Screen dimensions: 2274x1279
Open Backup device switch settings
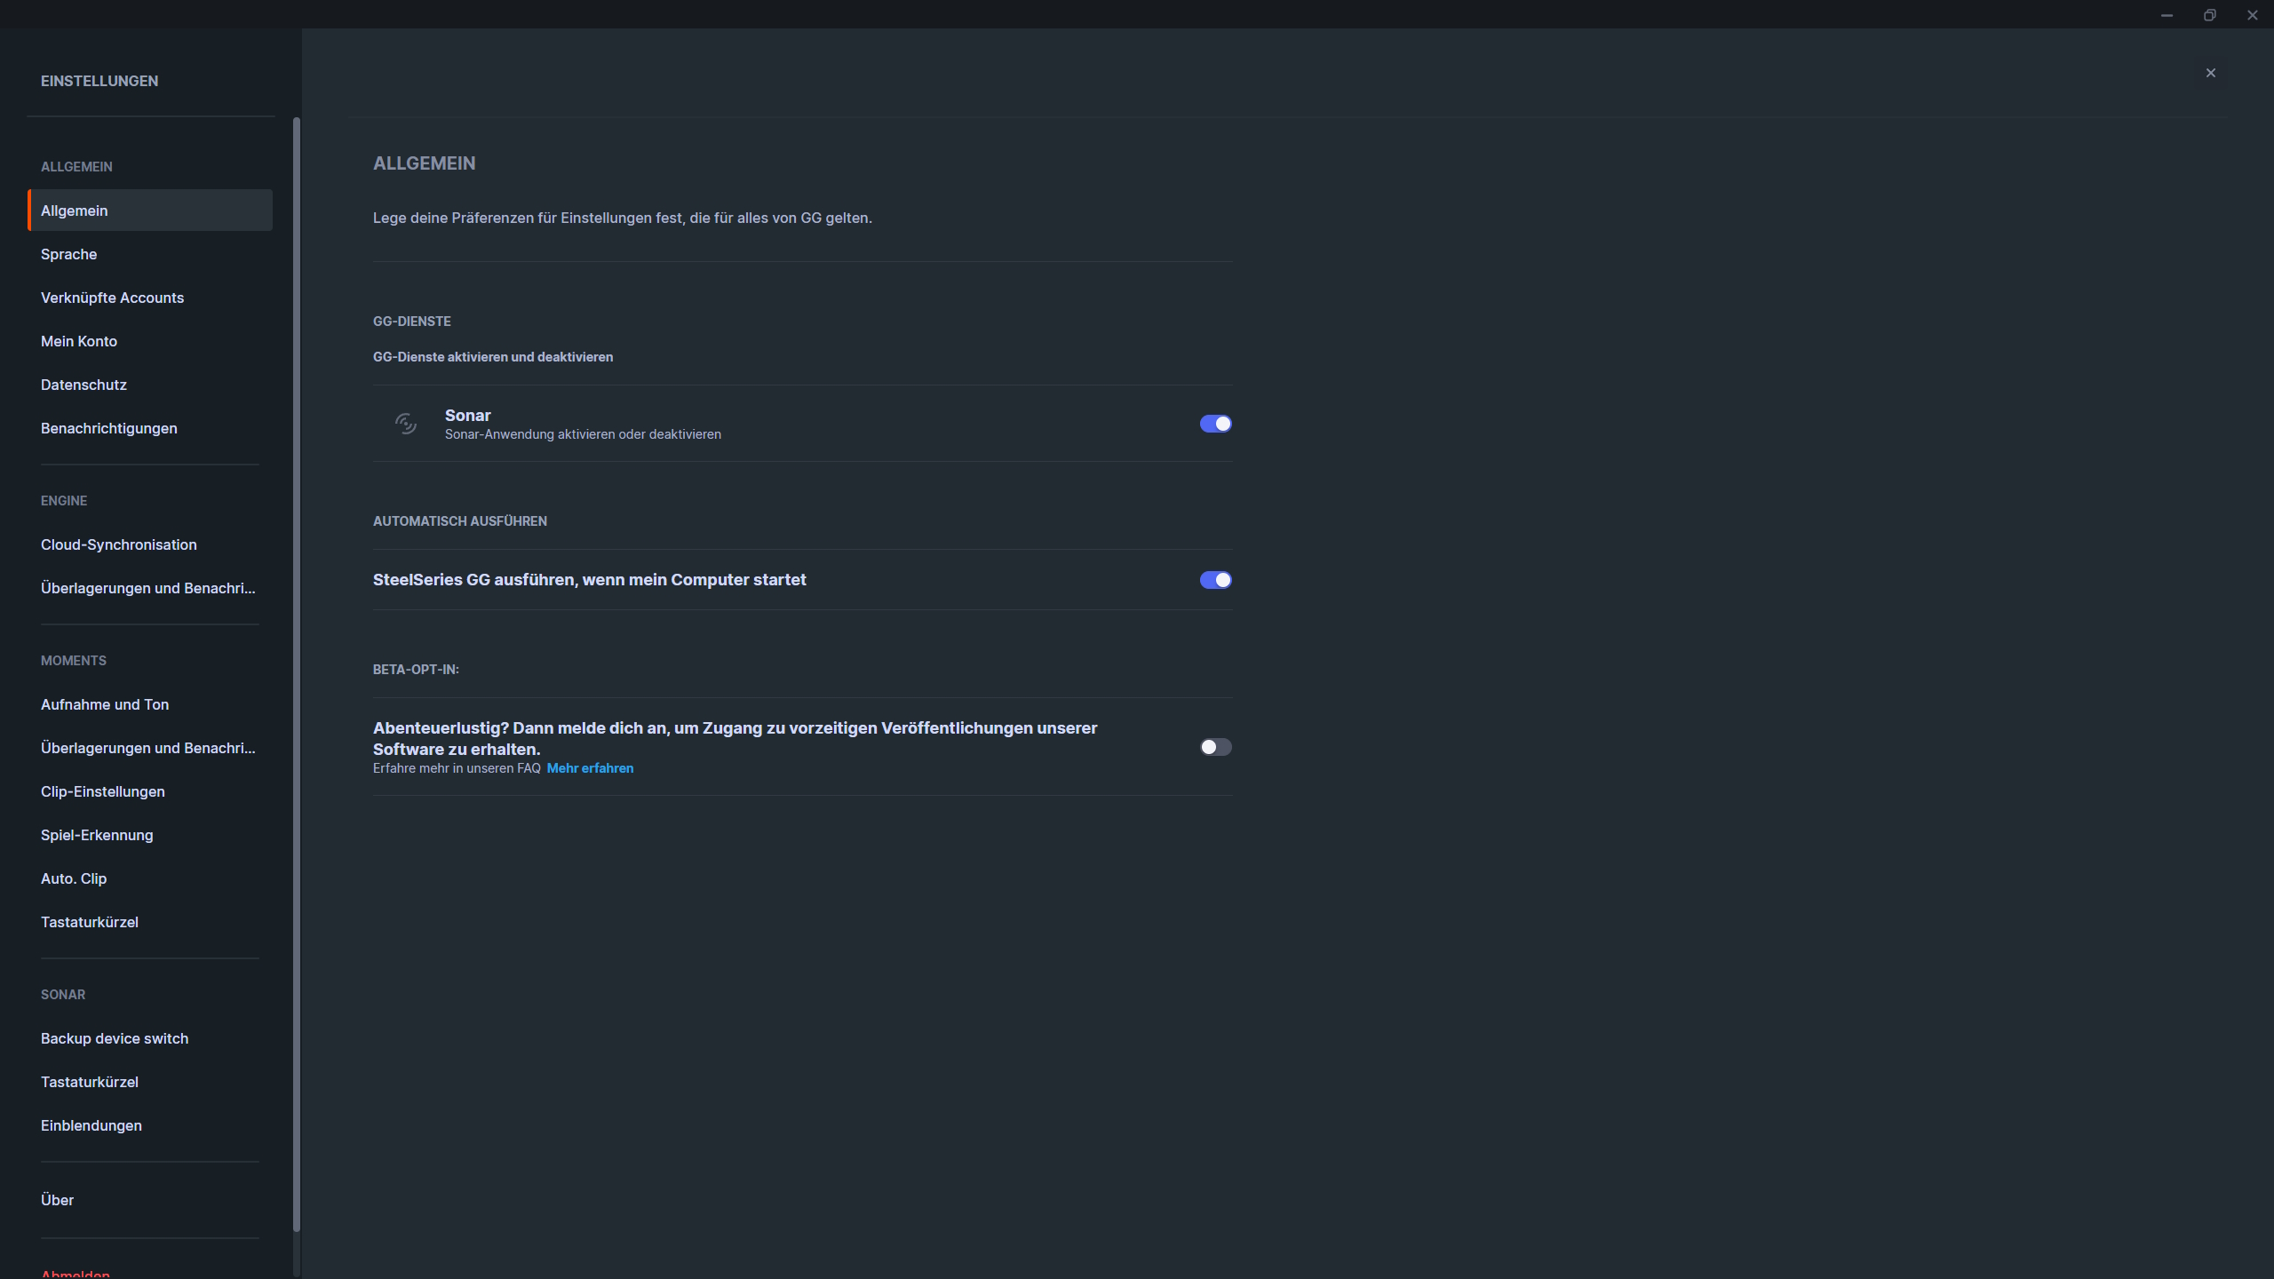pos(114,1038)
